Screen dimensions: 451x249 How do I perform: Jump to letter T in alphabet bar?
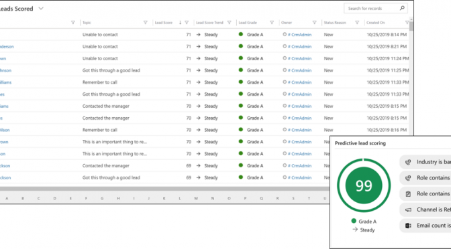[309, 198]
